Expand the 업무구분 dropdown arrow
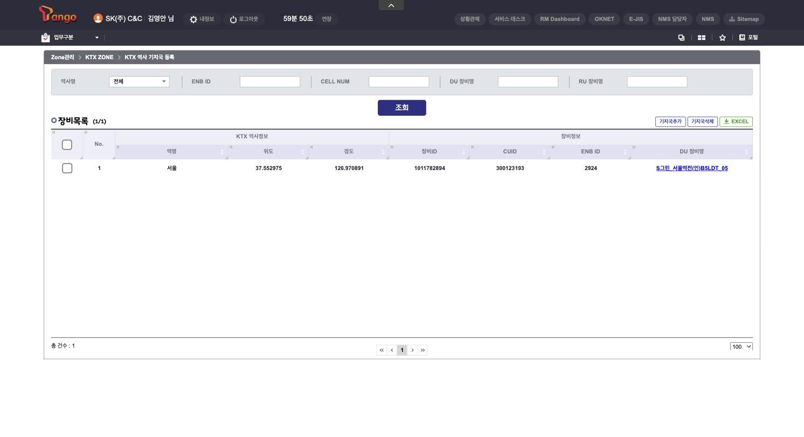This screenshot has width=804, height=437. [x=97, y=38]
